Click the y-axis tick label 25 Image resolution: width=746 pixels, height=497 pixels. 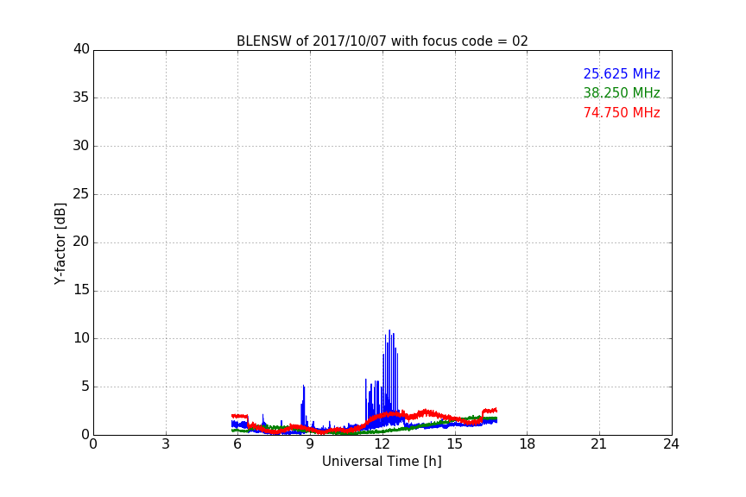(x=81, y=194)
